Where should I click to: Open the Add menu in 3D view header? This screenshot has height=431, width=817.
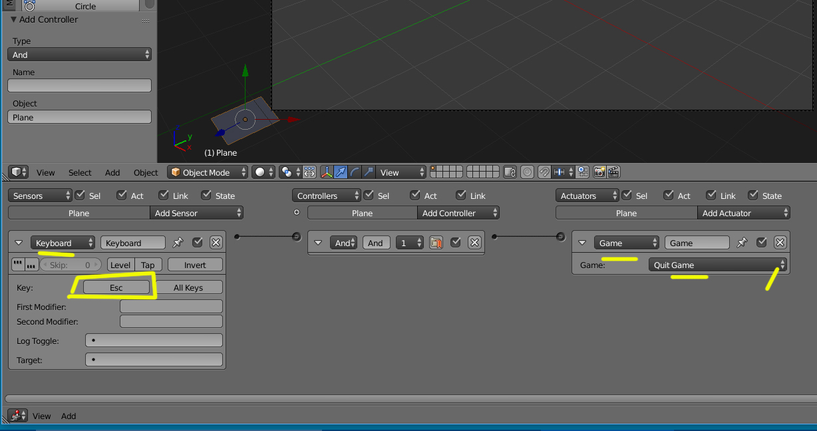pyautogui.click(x=112, y=172)
